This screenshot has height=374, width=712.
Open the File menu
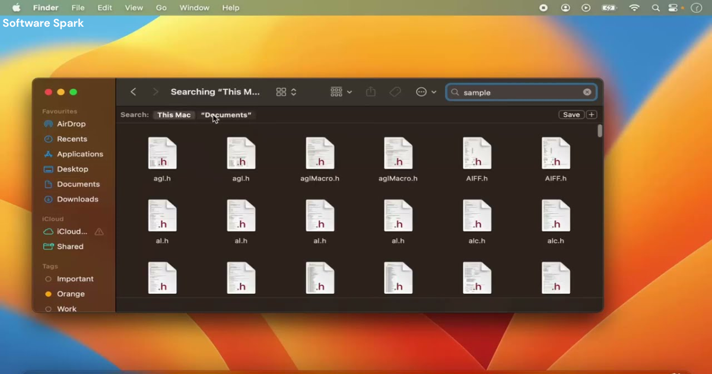pyautogui.click(x=78, y=8)
